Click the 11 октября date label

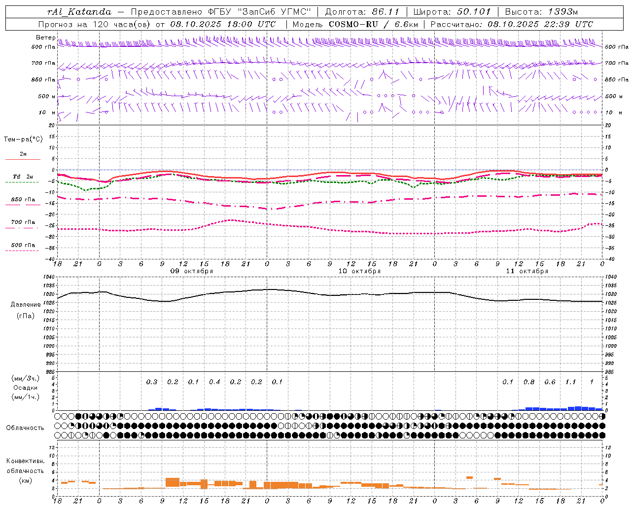[527, 271]
